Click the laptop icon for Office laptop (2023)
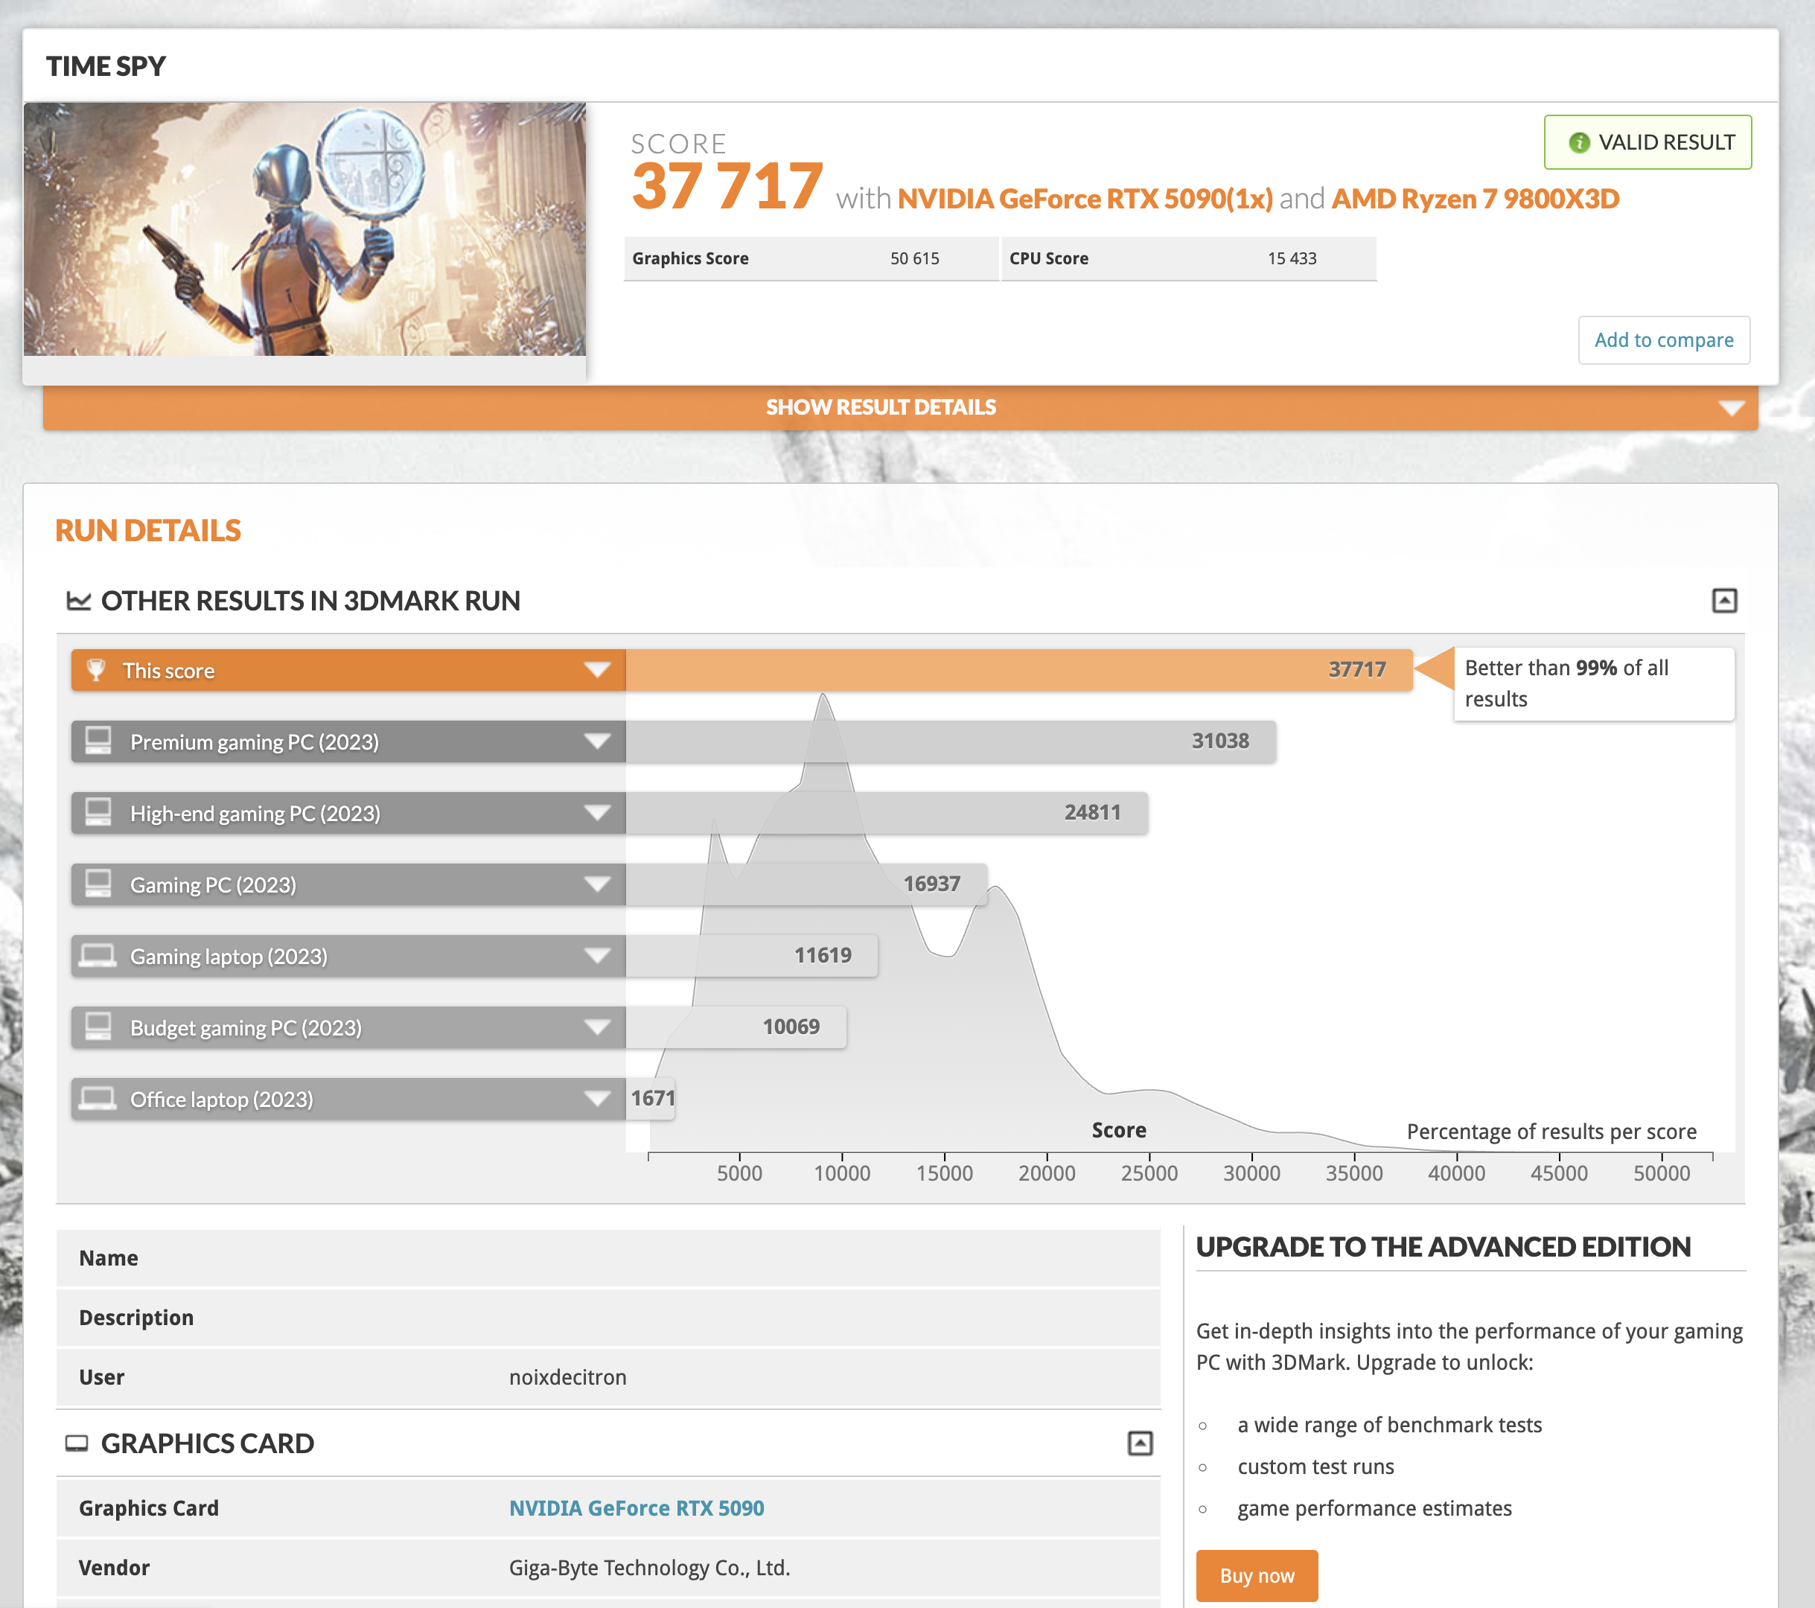This screenshot has height=1608, width=1815. click(98, 1098)
